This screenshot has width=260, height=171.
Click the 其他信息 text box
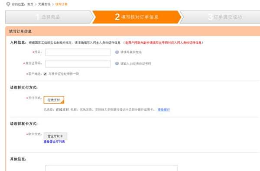point(111,168)
